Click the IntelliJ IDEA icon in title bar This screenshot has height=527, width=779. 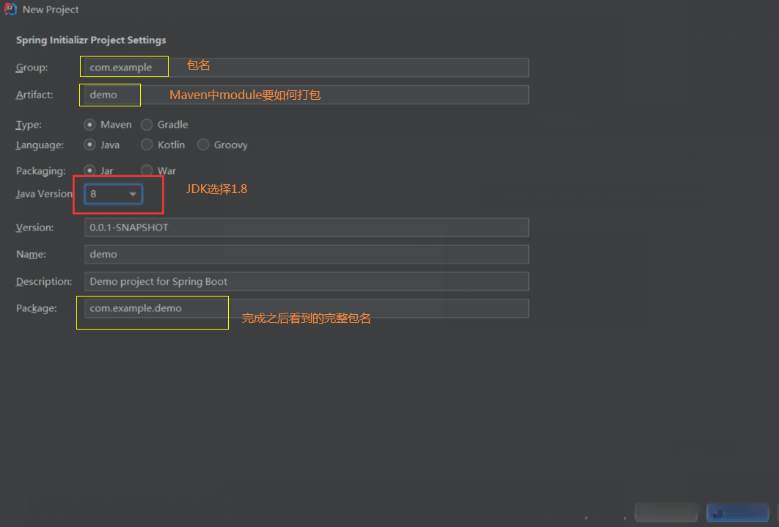(x=10, y=9)
